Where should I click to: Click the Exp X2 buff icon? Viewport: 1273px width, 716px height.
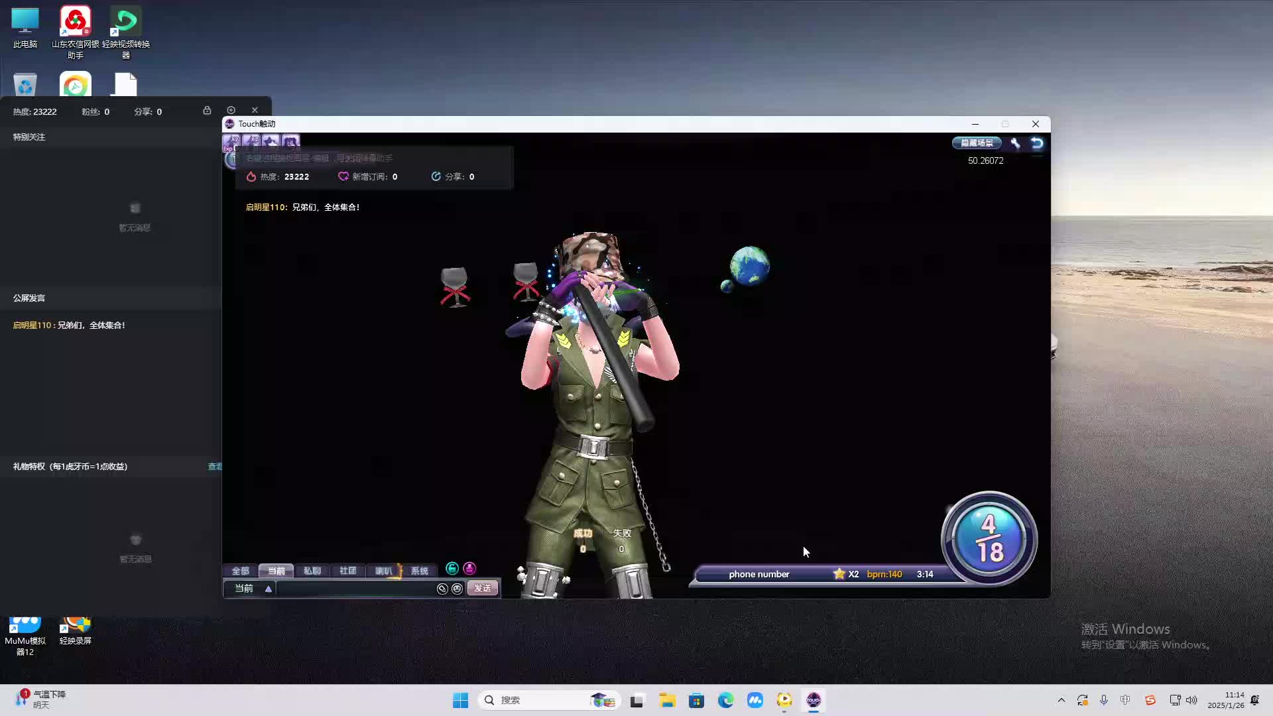click(x=231, y=141)
